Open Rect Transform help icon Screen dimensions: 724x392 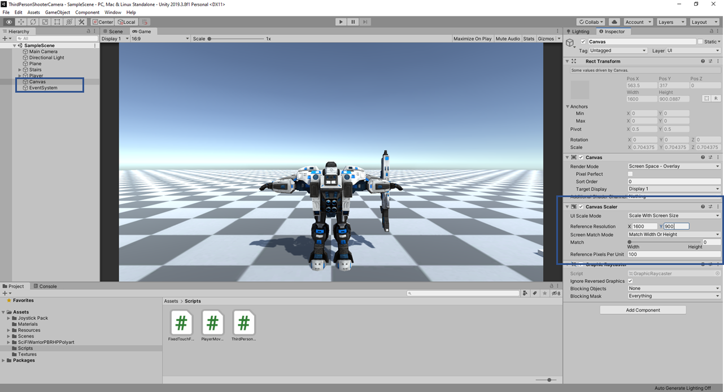coord(703,61)
